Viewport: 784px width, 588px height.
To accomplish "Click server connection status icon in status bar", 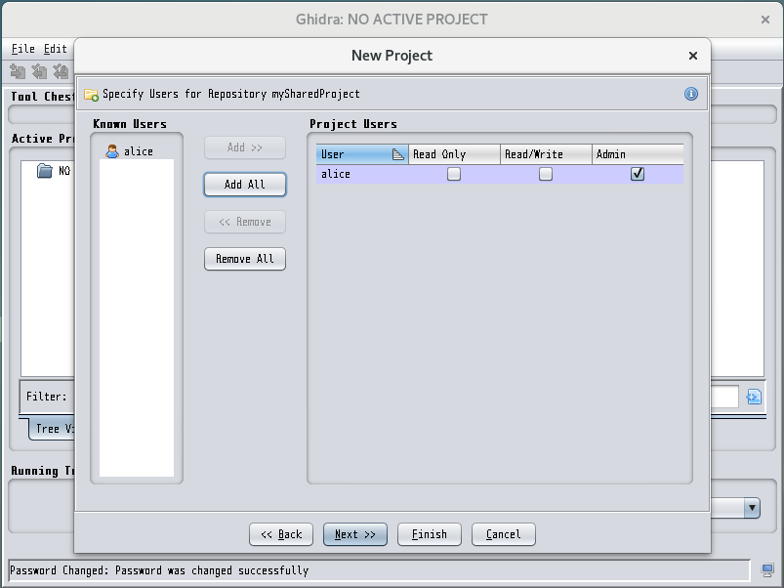I will point(767,569).
